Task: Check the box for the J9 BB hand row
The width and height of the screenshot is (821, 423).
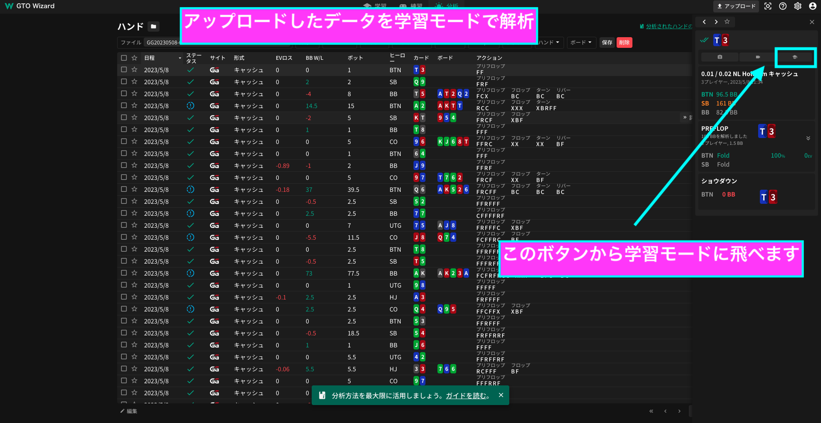Action: tap(124, 165)
